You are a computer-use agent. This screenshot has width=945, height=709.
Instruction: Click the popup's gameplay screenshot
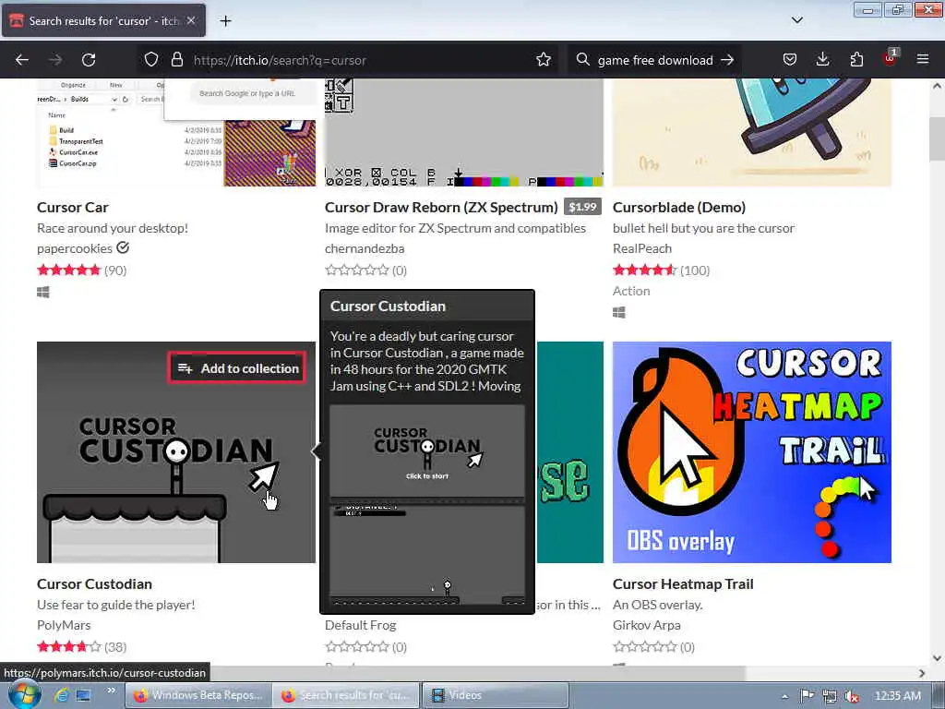click(x=427, y=555)
